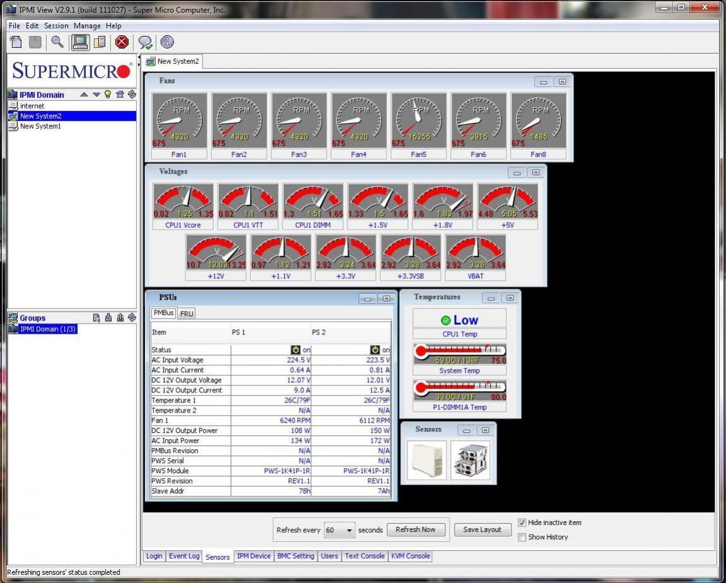The height and width of the screenshot is (583, 726).
Task: Minimize the PSUs panel
Action: [368, 298]
